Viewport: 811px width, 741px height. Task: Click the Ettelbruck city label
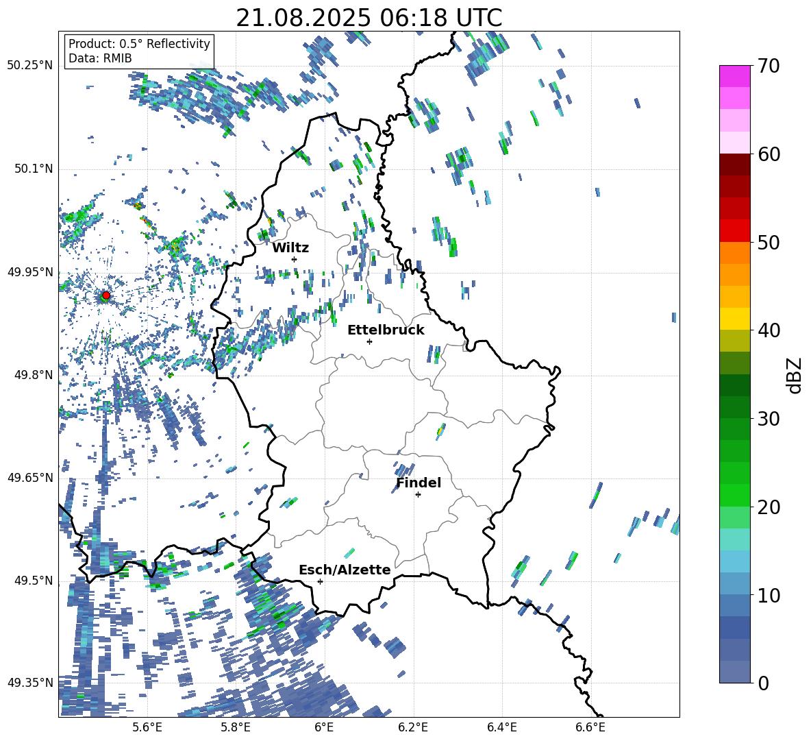pos(386,330)
